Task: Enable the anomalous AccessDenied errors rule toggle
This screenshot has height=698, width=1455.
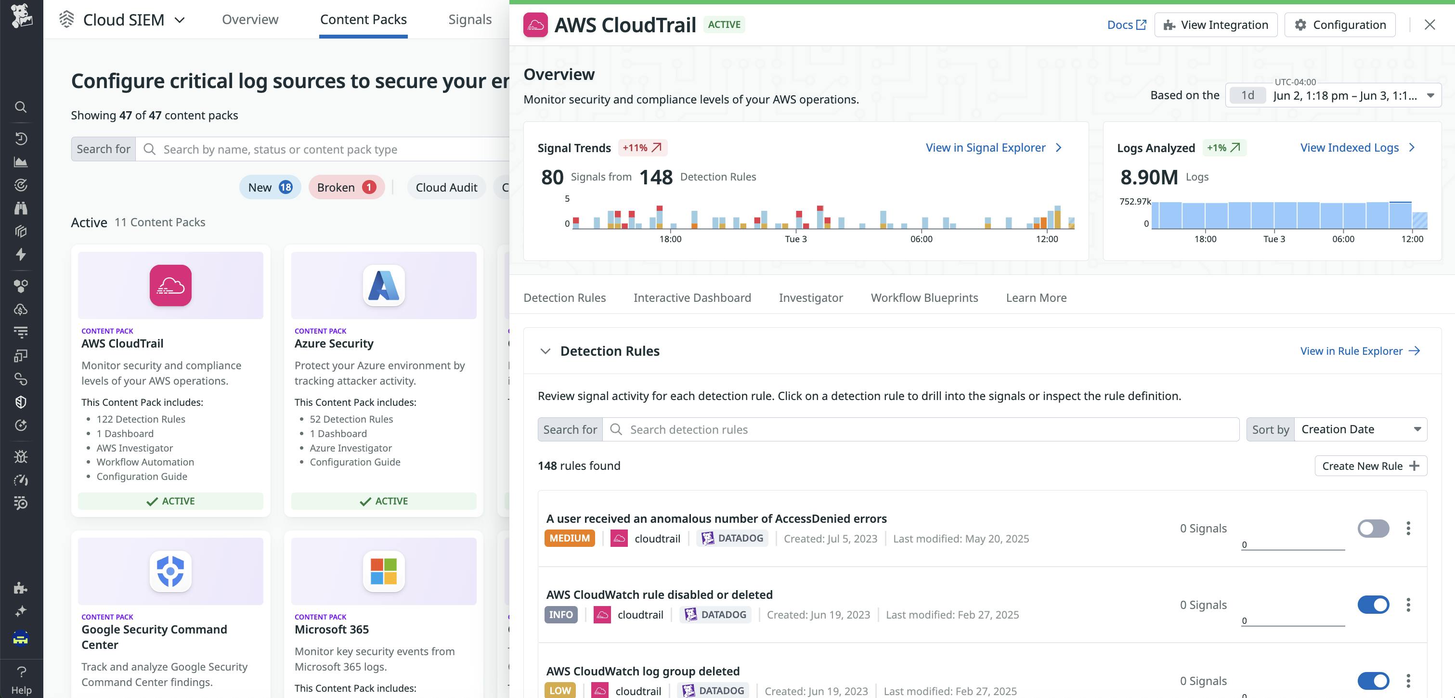Action: [x=1373, y=528]
